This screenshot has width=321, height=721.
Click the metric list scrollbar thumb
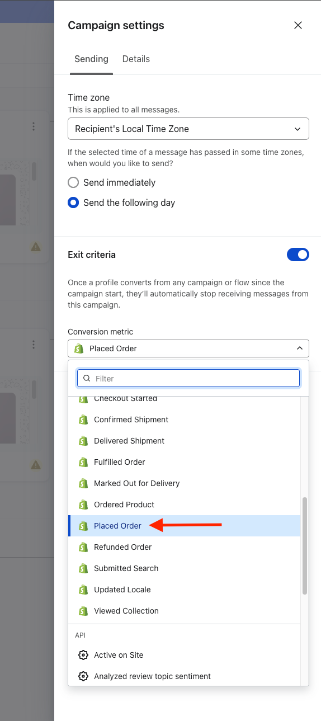305,545
